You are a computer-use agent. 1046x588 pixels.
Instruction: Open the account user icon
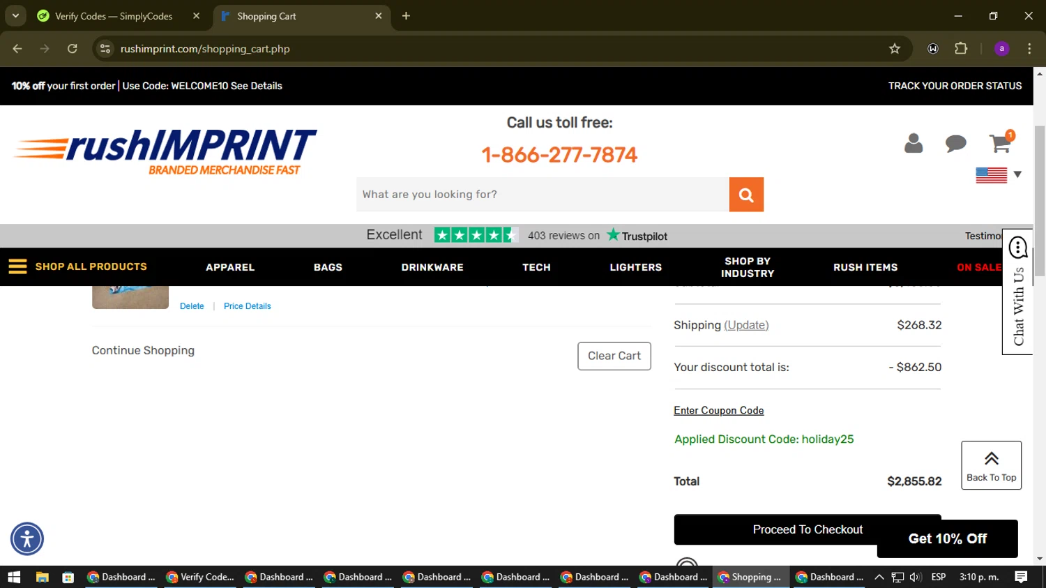point(914,143)
